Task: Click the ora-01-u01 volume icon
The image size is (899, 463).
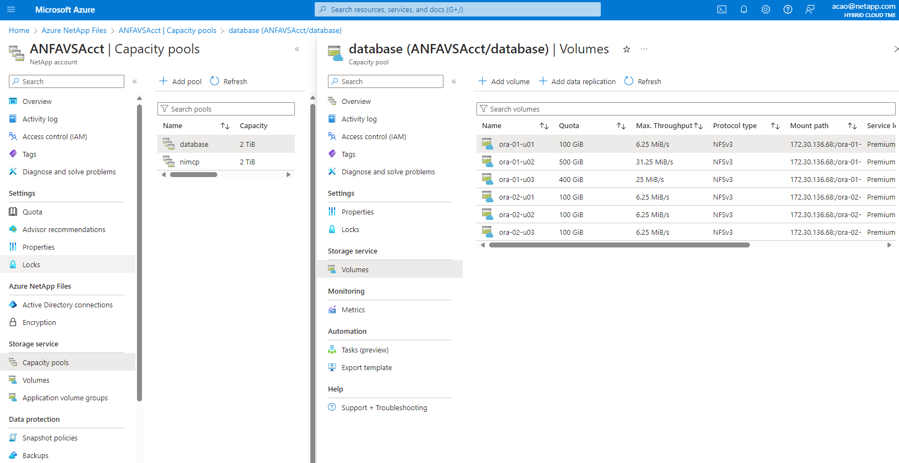Action: [x=487, y=144]
